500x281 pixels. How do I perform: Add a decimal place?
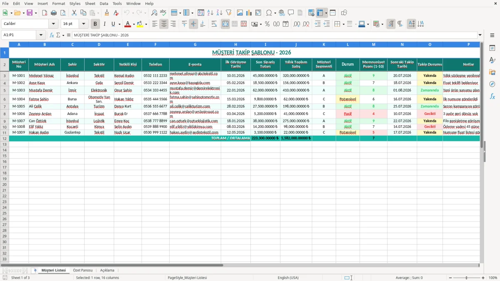point(297,24)
